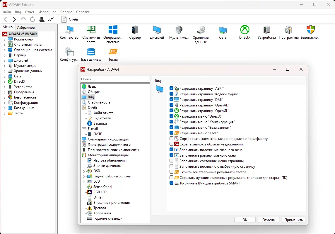Click the Поиск field in settings

[x=115, y=79]
